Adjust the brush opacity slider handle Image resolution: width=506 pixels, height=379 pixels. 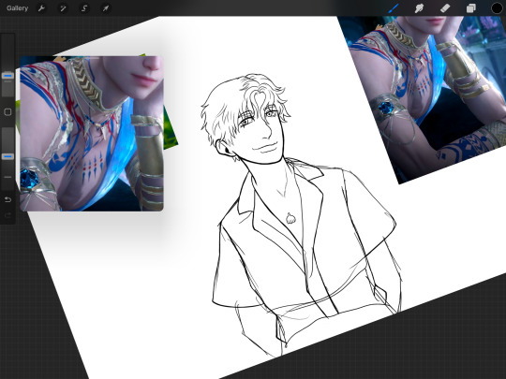pos(7,156)
